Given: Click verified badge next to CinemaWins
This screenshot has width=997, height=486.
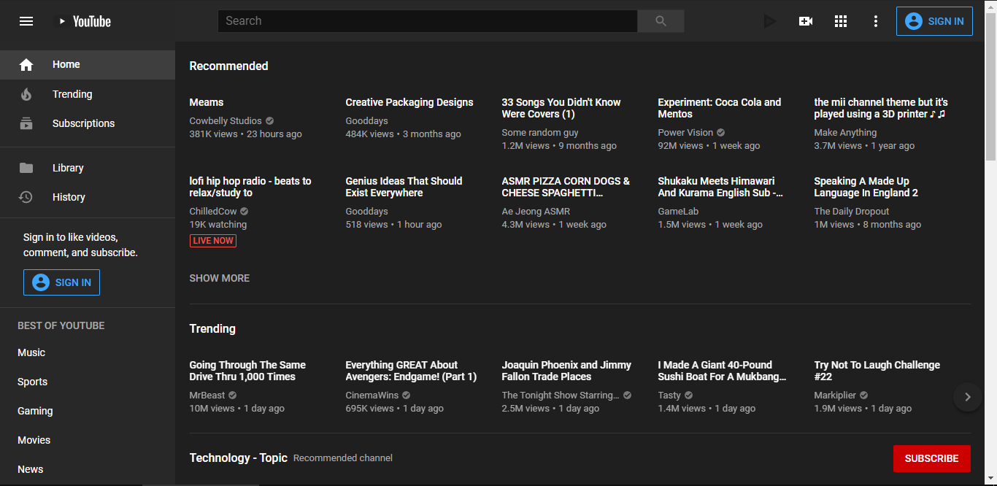Looking at the screenshot, I should (407, 395).
